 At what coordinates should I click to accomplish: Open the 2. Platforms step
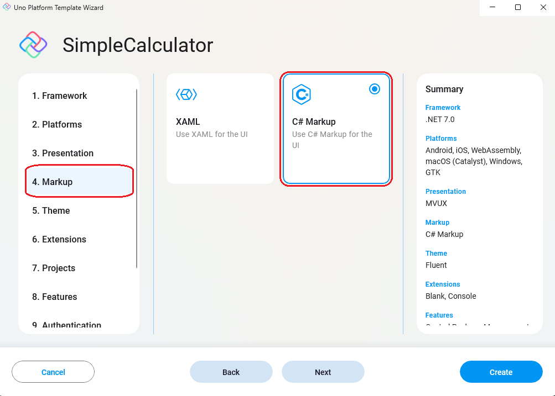(x=56, y=124)
